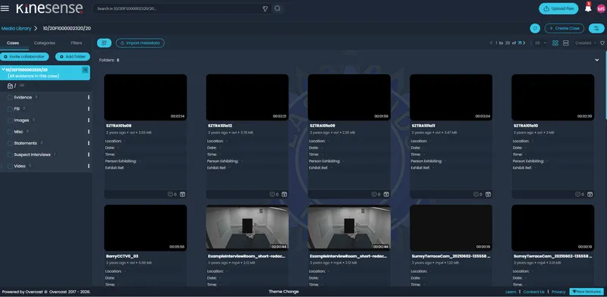The image size is (607, 297).
Task: Open comments on SZTRA101a11
Action: coord(477,194)
